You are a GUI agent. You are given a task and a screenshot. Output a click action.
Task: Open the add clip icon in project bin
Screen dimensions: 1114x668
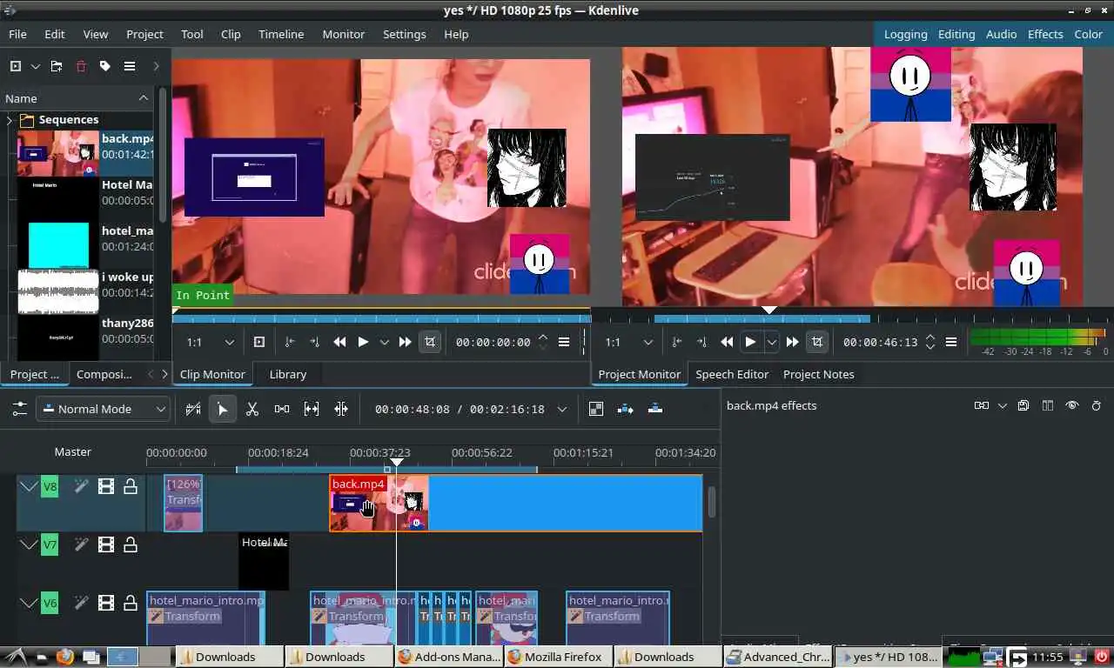[15, 66]
